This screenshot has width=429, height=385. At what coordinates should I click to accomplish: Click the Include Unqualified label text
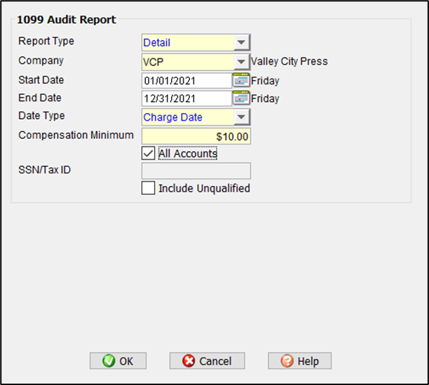204,188
